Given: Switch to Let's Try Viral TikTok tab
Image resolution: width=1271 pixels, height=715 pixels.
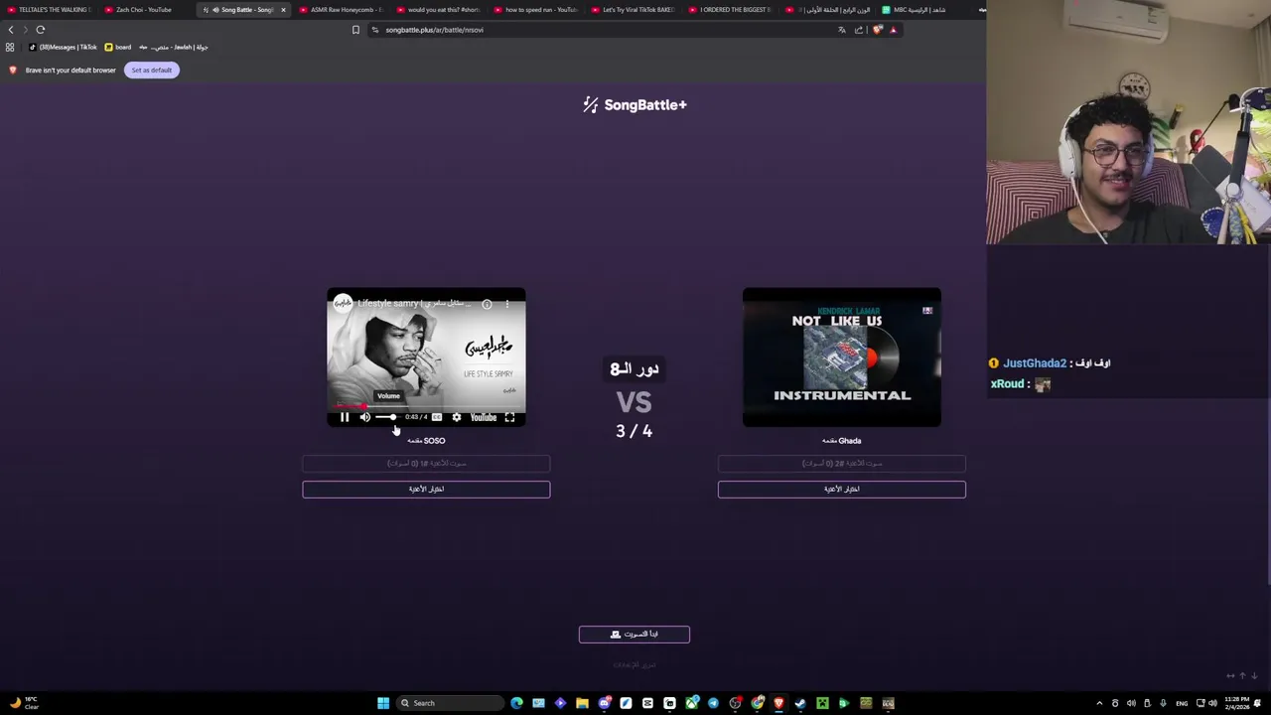Looking at the screenshot, I should [632, 10].
